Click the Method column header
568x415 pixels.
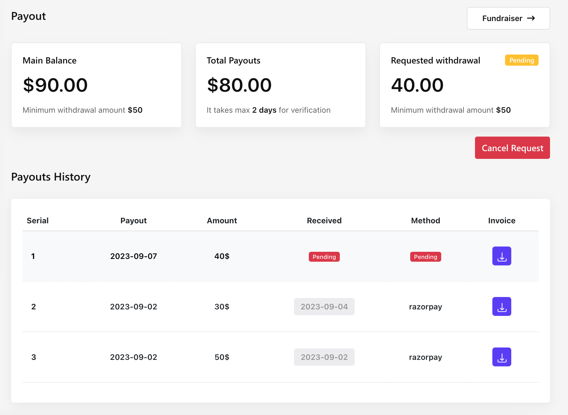point(425,221)
